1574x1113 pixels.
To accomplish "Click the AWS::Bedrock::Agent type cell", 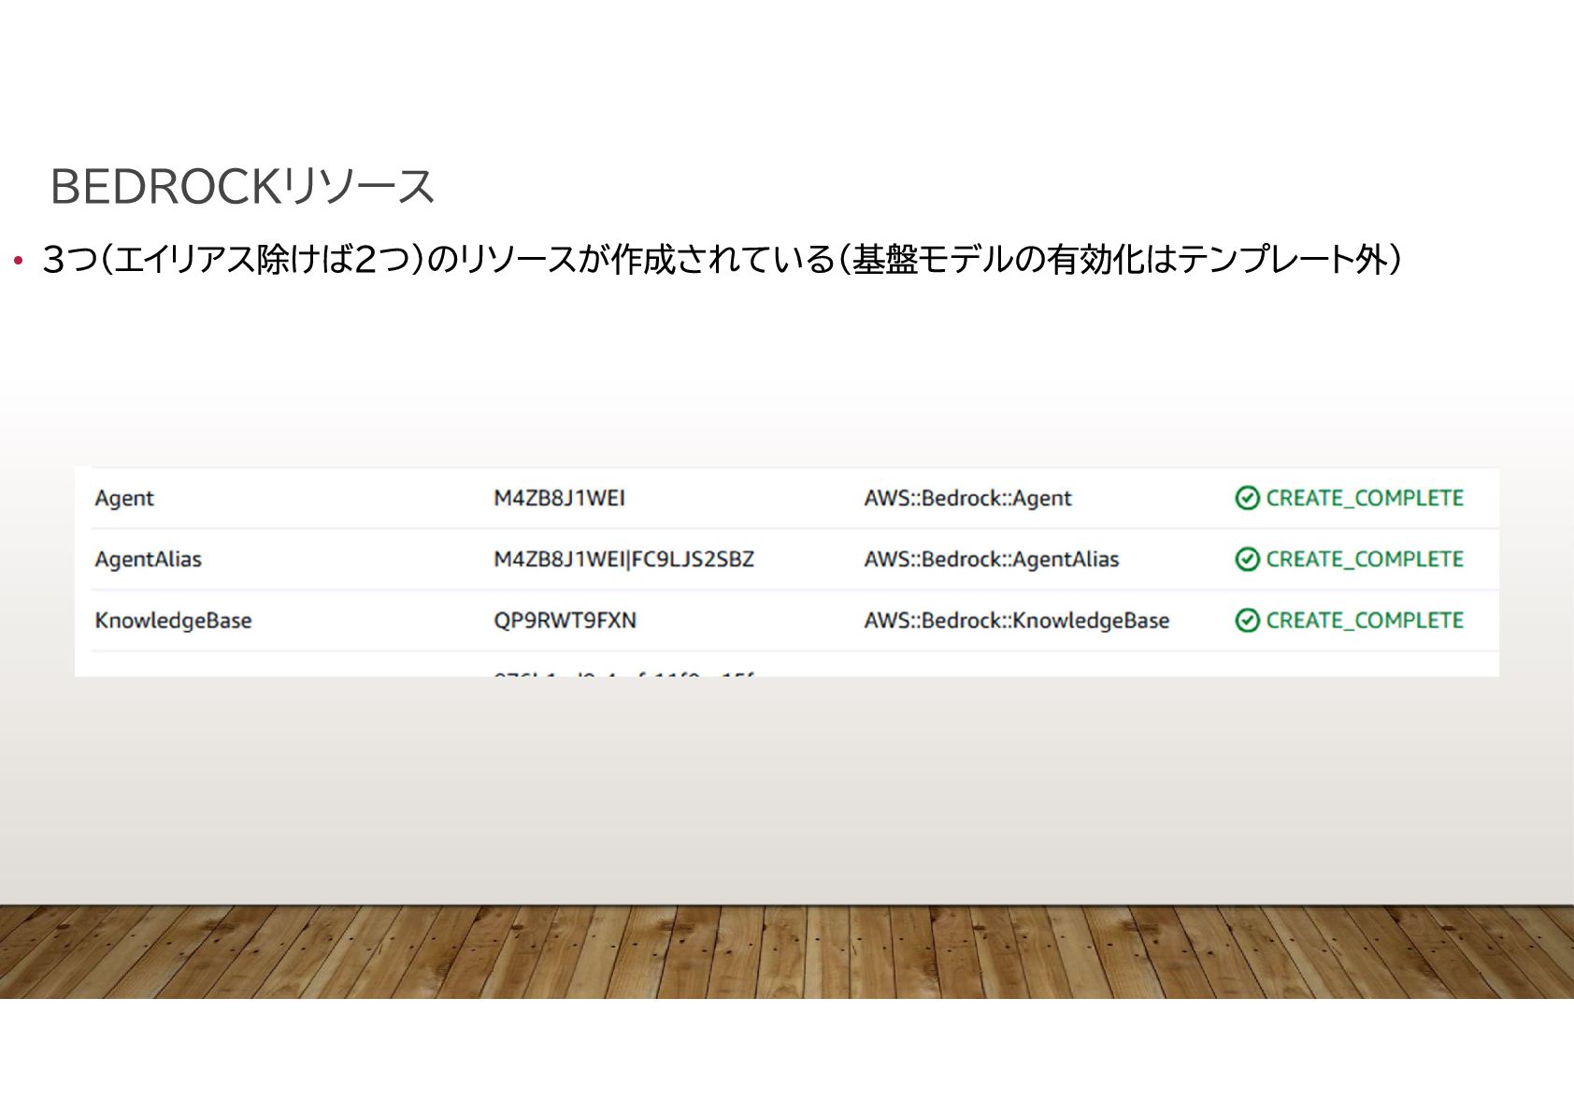I will coord(967,499).
